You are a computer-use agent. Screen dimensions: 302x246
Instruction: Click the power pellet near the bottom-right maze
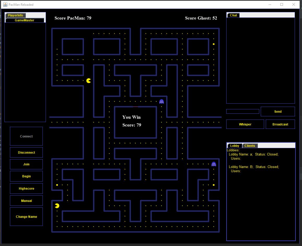point(214,184)
